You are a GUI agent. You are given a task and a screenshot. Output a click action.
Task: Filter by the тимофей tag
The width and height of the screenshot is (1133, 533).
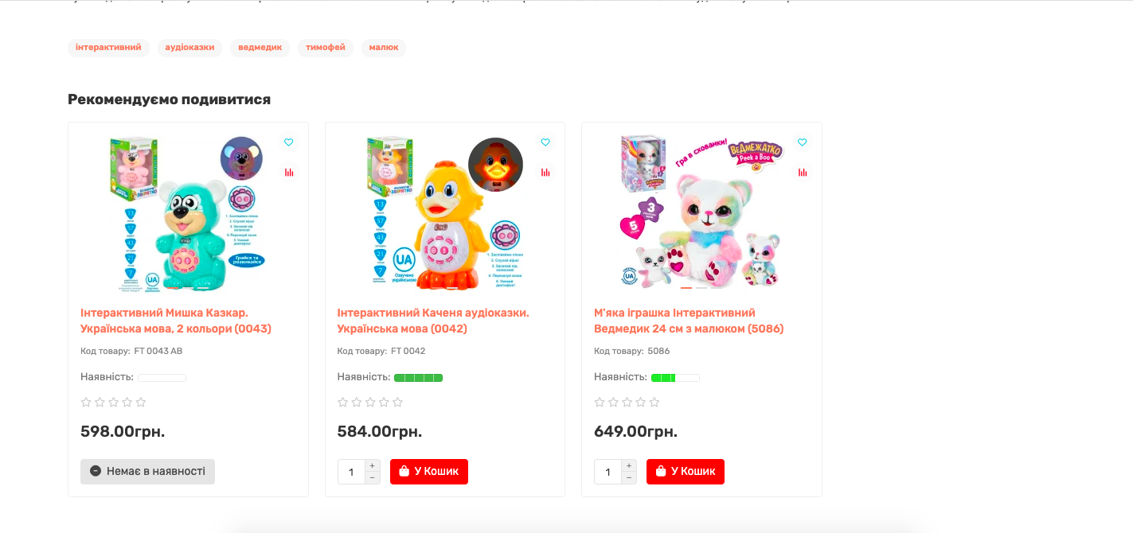[326, 48]
